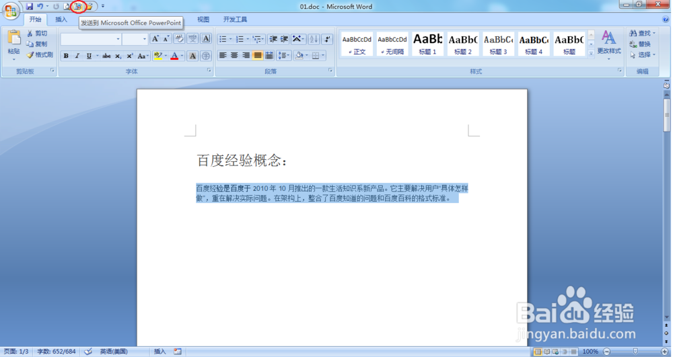Click the Redo icon in quick access toolbar
This screenshot has width=673, height=357.
56,7
